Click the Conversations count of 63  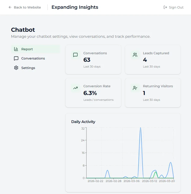pos(87,60)
